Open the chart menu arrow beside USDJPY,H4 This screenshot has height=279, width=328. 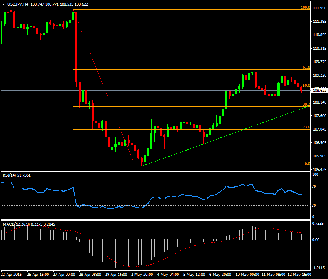(4, 4)
